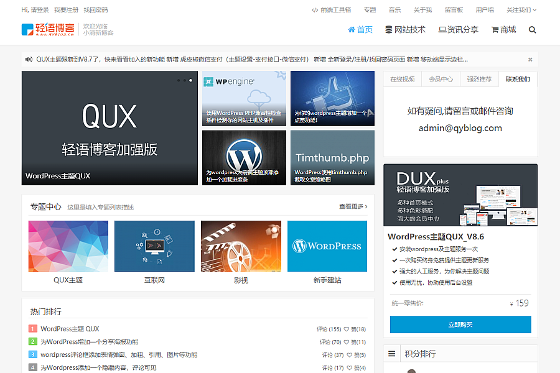Close the announcement bar with the X
560x373 pixels.
tap(530, 60)
